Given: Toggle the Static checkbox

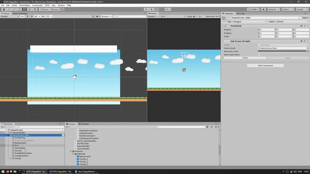Looking at the screenshot, I should 300,17.
